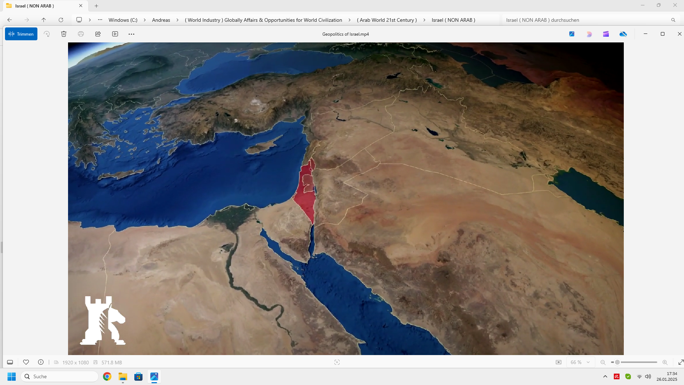Click the Trimmen video button
The height and width of the screenshot is (385, 684).
21,34
